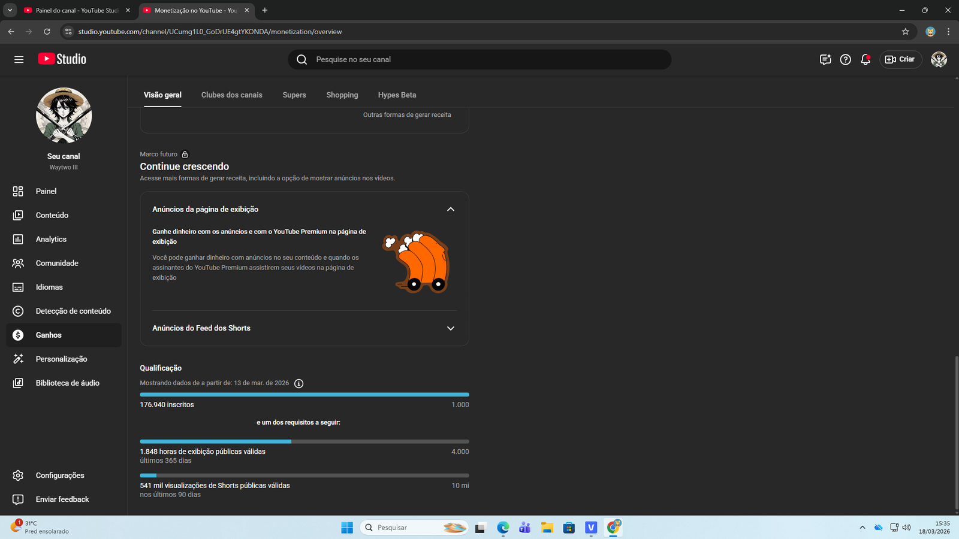Image resolution: width=959 pixels, height=539 pixels.
Task: Go back to previous page
Action: point(11,32)
